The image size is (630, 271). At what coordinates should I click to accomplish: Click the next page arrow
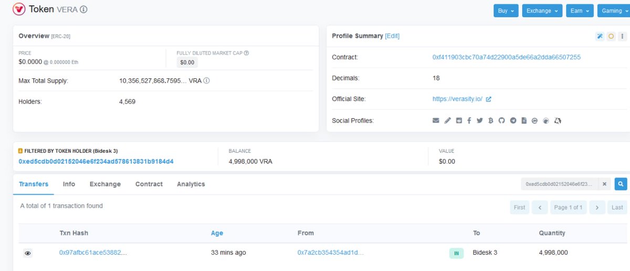click(597, 207)
